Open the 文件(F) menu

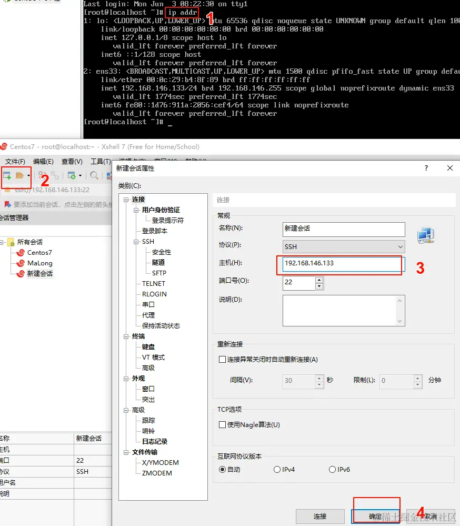15,161
